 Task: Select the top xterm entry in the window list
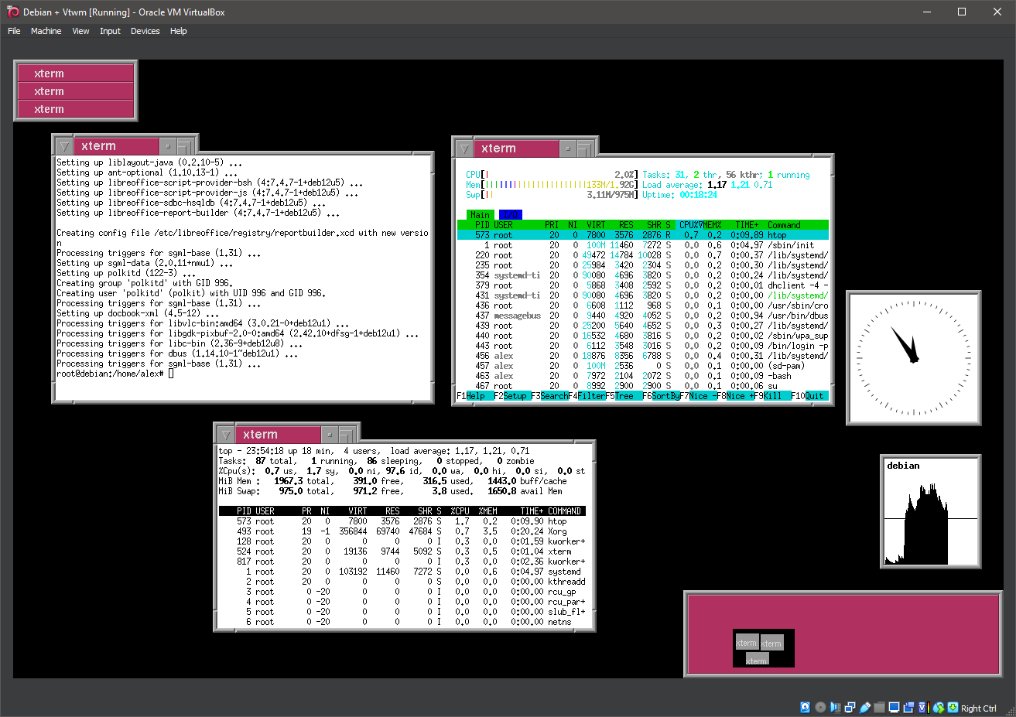click(x=74, y=73)
